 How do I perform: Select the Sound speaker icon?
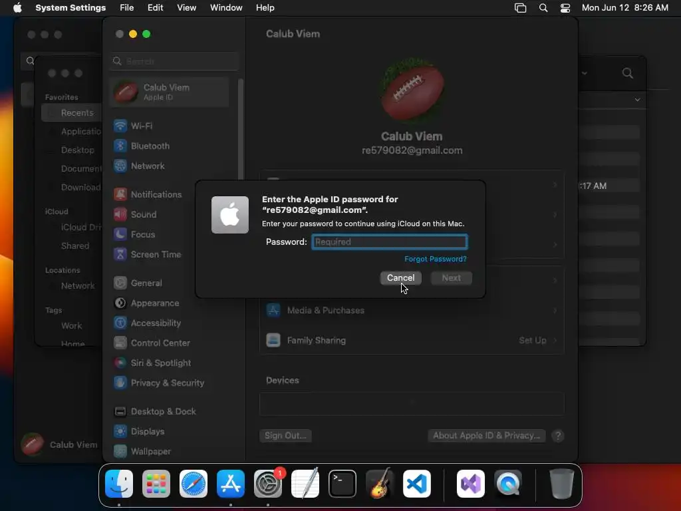(x=120, y=214)
